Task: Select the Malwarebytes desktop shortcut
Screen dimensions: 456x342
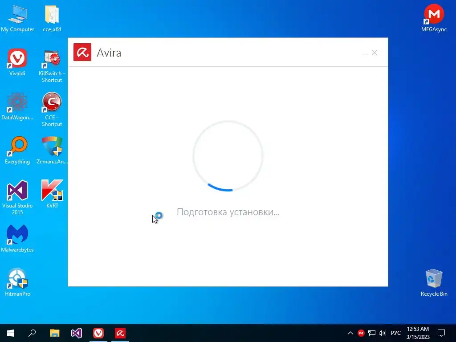Action: 17,239
